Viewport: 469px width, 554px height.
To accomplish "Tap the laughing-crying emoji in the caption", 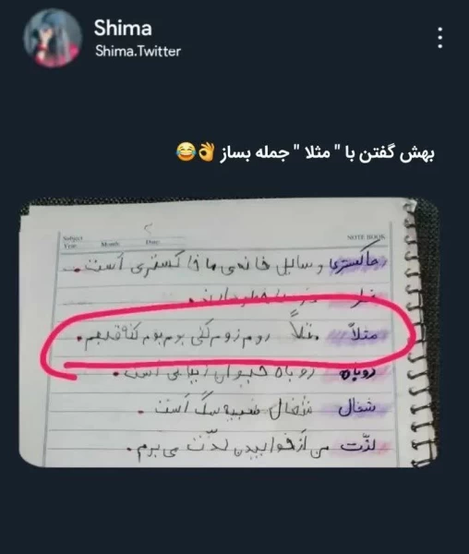I will 186,152.
